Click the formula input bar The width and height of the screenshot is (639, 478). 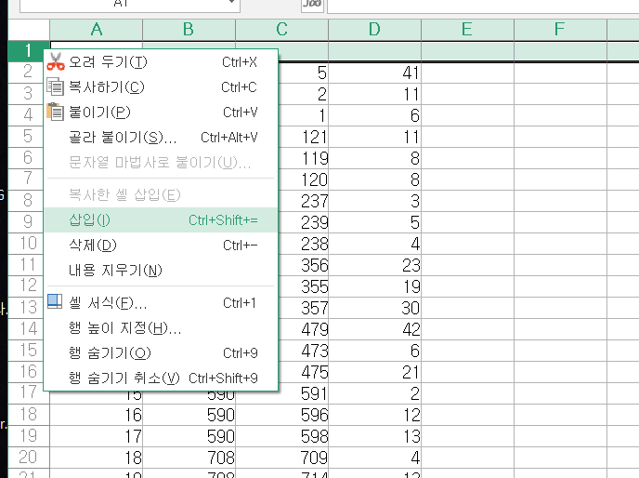point(483,5)
